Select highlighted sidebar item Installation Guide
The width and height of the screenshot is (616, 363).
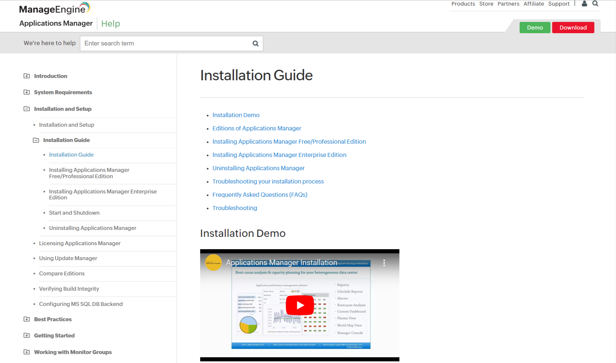point(71,155)
